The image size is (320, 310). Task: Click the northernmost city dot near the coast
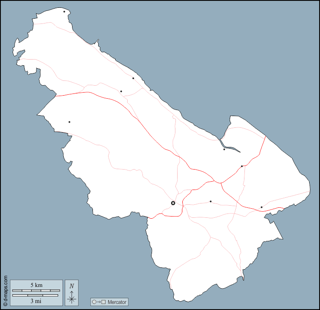click(64, 12)
